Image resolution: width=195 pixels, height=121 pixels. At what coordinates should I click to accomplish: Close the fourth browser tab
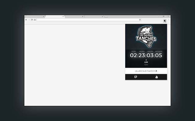click(x=102, y=17)
